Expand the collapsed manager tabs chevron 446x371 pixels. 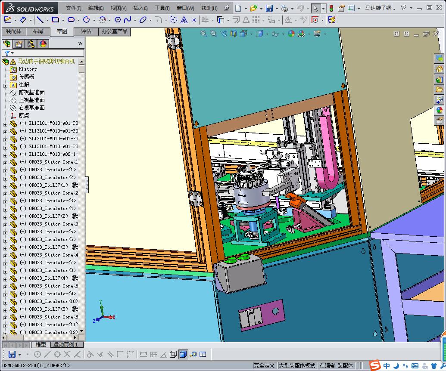pyautogui.click(x=80, y=43)
